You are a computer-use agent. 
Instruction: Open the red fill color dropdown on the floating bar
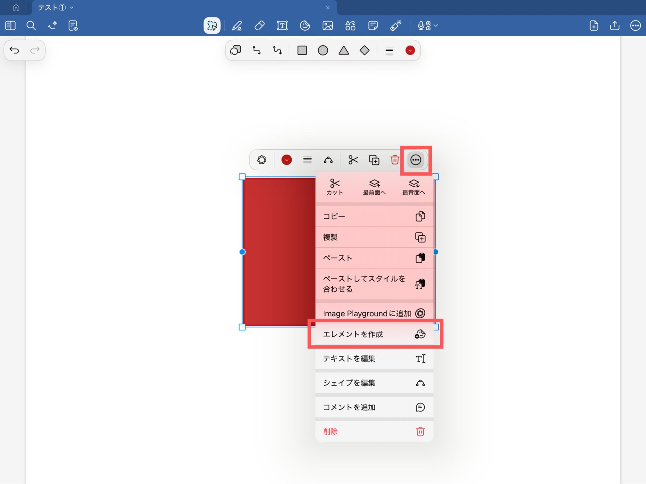(x=286, y=160)
